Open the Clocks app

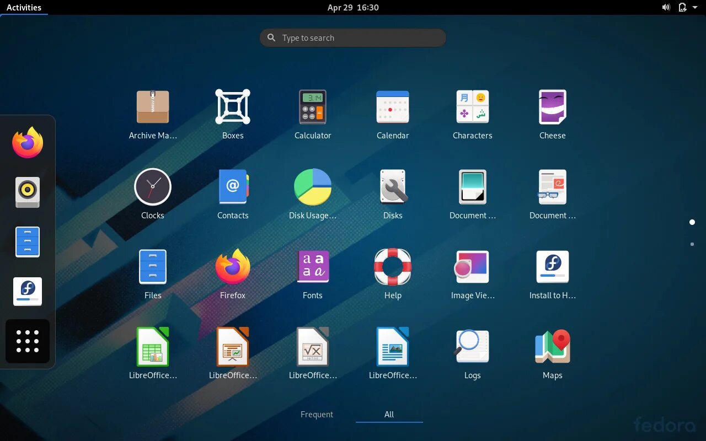click(x=153, y=187)
